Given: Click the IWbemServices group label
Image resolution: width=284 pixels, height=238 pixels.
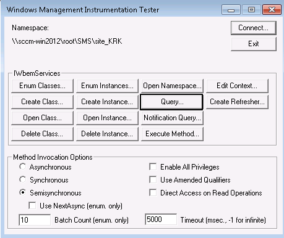Looking at the screenshot, I should (x=37, y=73).
